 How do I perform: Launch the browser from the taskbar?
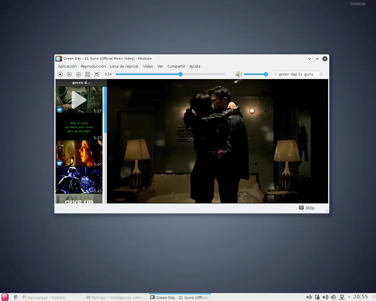click(x=16, y=297)
